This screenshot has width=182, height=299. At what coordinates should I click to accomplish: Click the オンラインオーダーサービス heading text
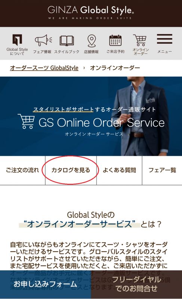80,224
